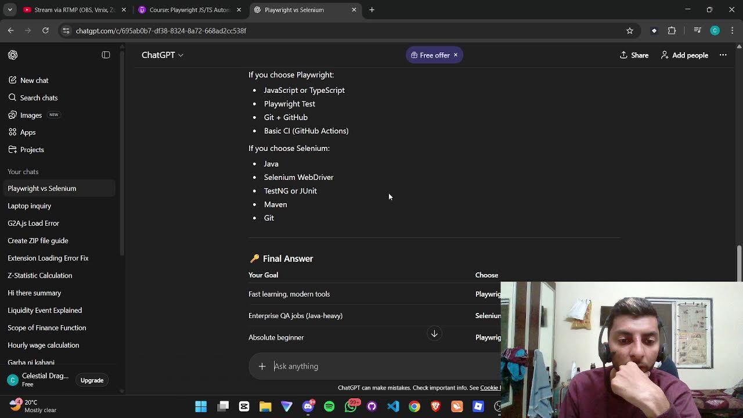The height and width of the screenshot is (418, 743).
Task: Reload the current page
Action: (x=45, y=31)
